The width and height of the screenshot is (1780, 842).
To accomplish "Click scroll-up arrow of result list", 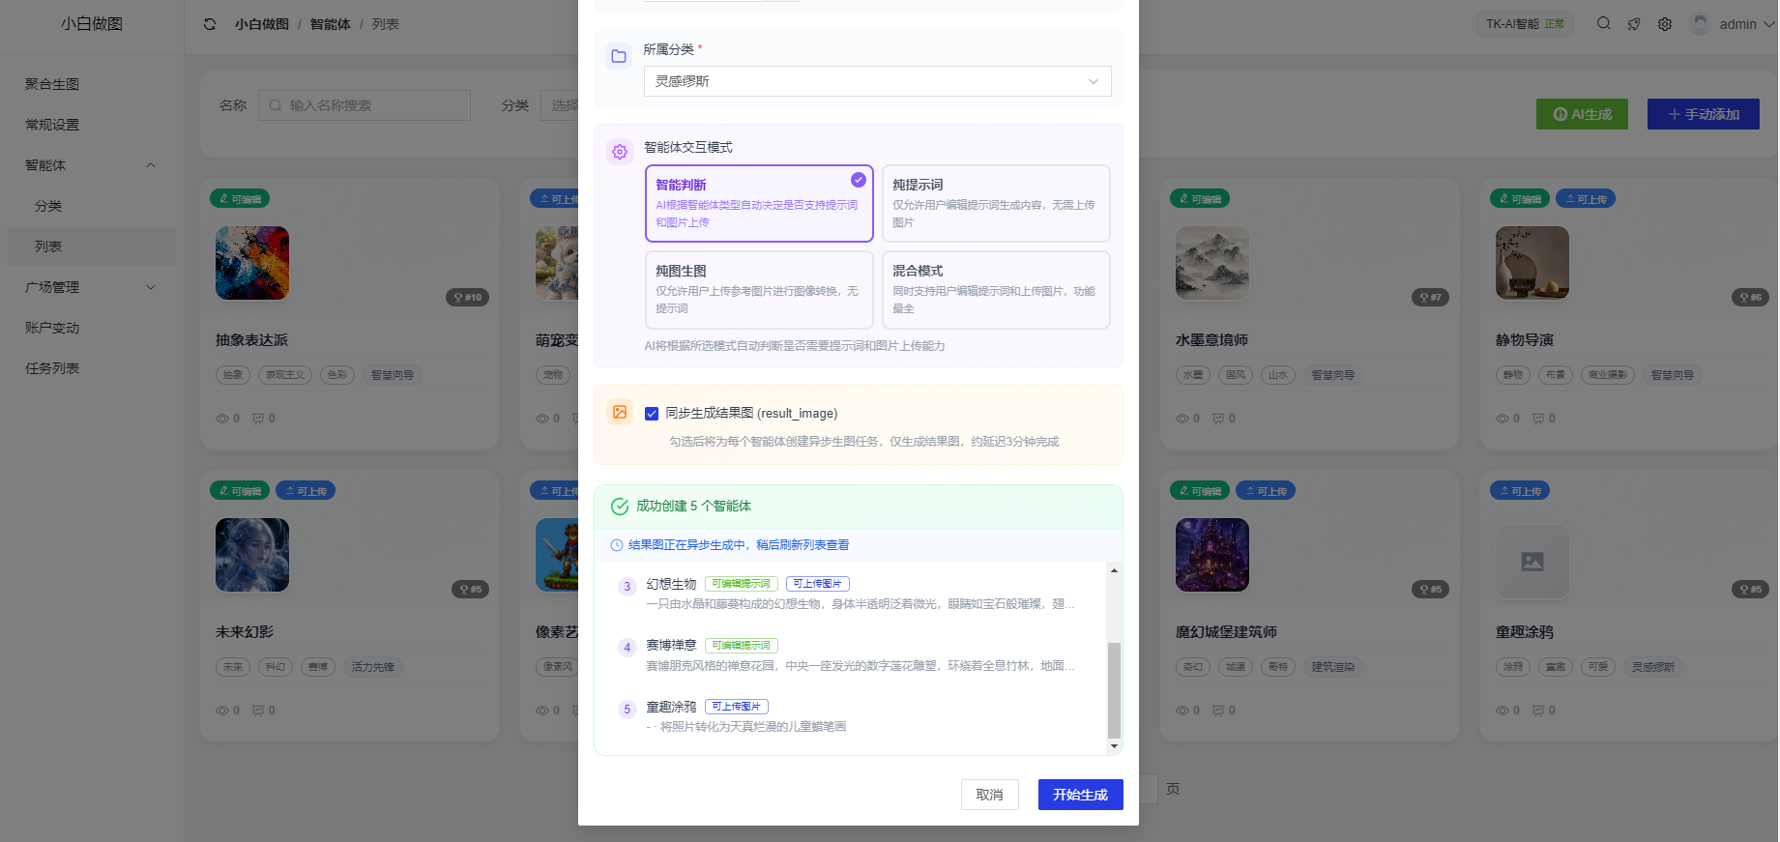I will (x=1114, y=570).
